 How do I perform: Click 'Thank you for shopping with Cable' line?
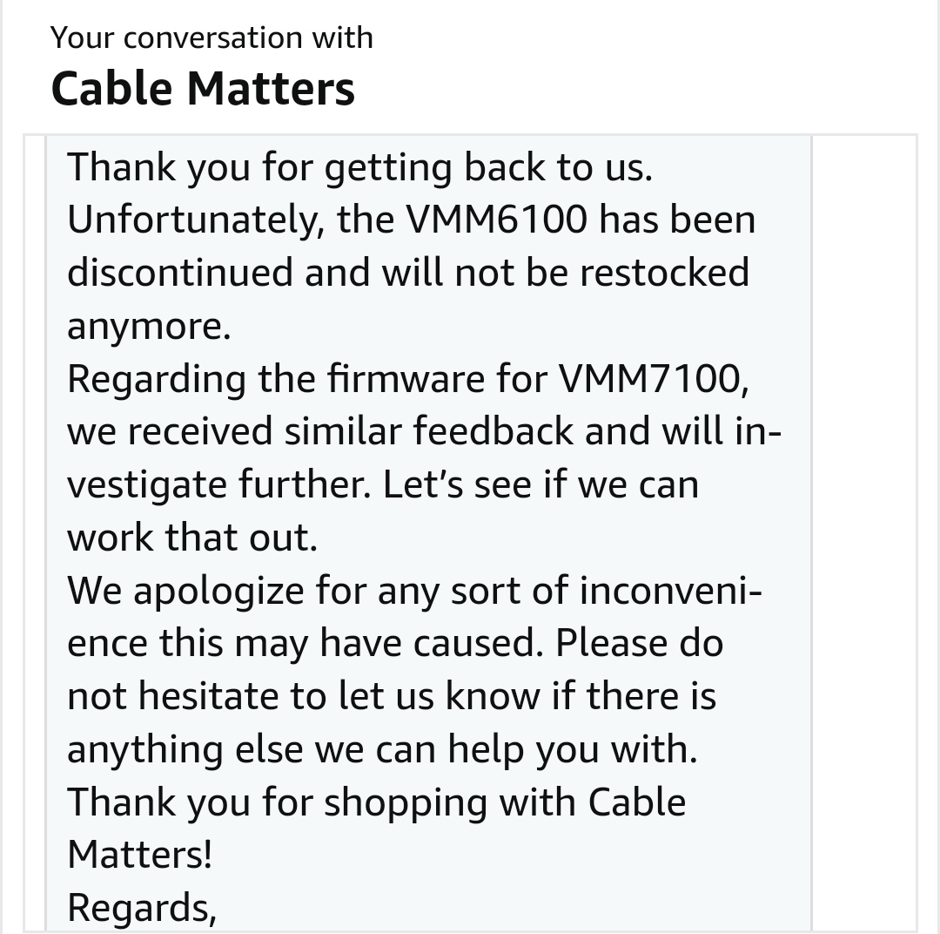[377, 802]
